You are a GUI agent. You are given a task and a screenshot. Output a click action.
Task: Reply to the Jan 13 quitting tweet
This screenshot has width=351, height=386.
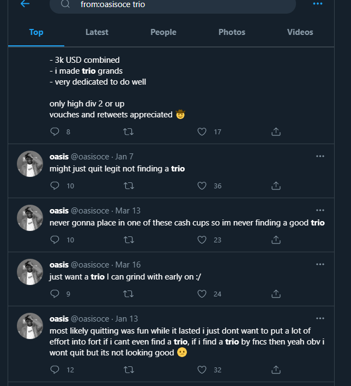(55, 370)
